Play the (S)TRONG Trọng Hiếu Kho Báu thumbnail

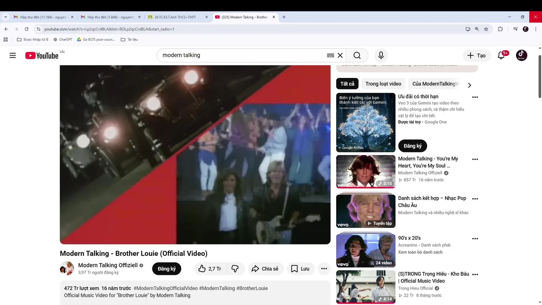coord(366,287)
